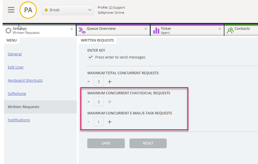
Task: Close the Queue Overview tab
Action: click(x=146, y=29)
